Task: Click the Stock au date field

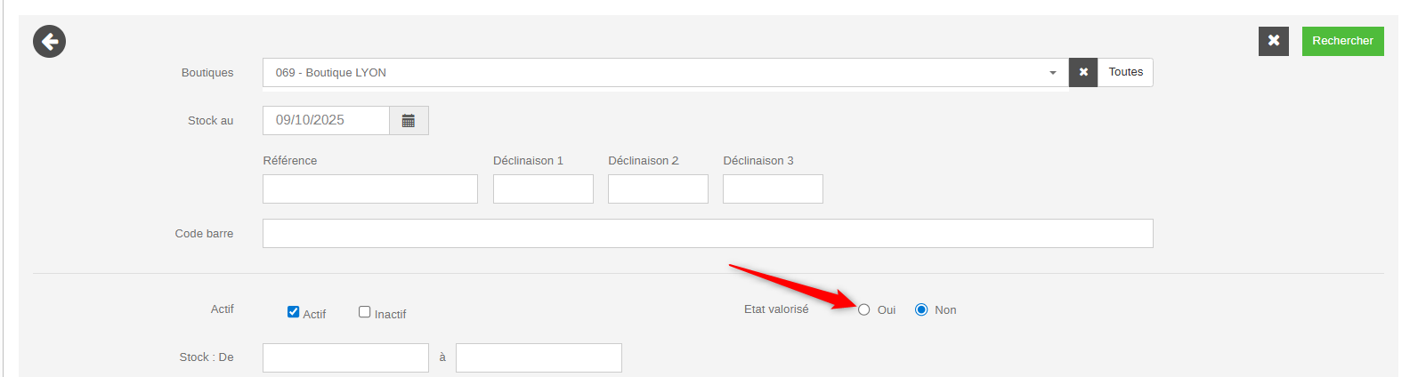Action: tap(326, 121)
